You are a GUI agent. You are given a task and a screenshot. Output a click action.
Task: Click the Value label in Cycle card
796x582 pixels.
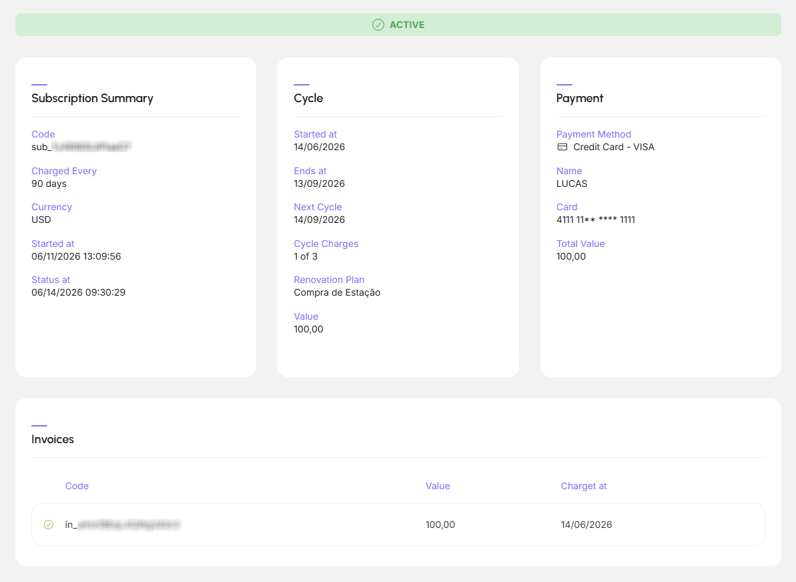(x=306, y=316)
